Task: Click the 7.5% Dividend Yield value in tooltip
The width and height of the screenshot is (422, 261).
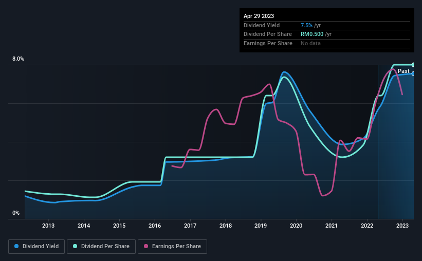Action: click(306, 25)
